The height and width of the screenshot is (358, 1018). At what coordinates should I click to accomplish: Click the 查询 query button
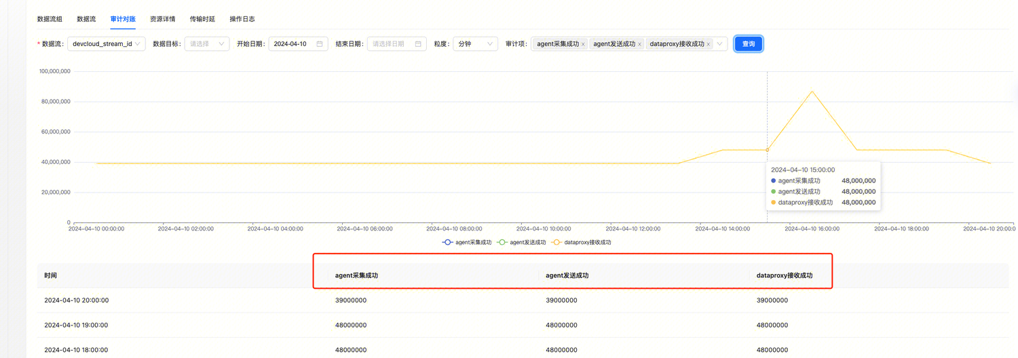[x=749, y=44]
